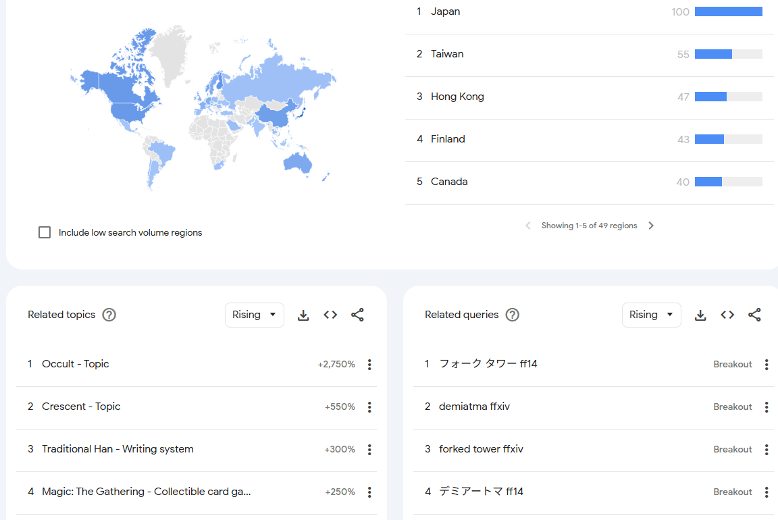
Task: Open Rising dropdown in Related queries
Action: 652,315
